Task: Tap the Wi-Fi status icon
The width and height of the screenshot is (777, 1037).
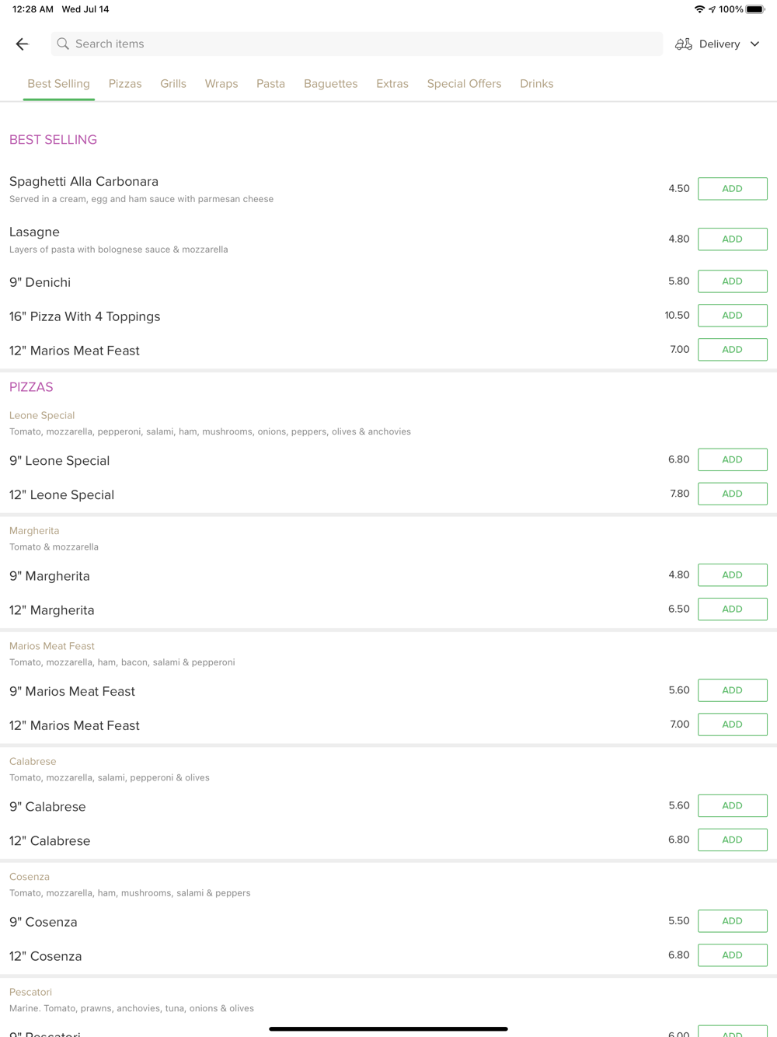Action: pyautogui.click(x=699, y=9)
